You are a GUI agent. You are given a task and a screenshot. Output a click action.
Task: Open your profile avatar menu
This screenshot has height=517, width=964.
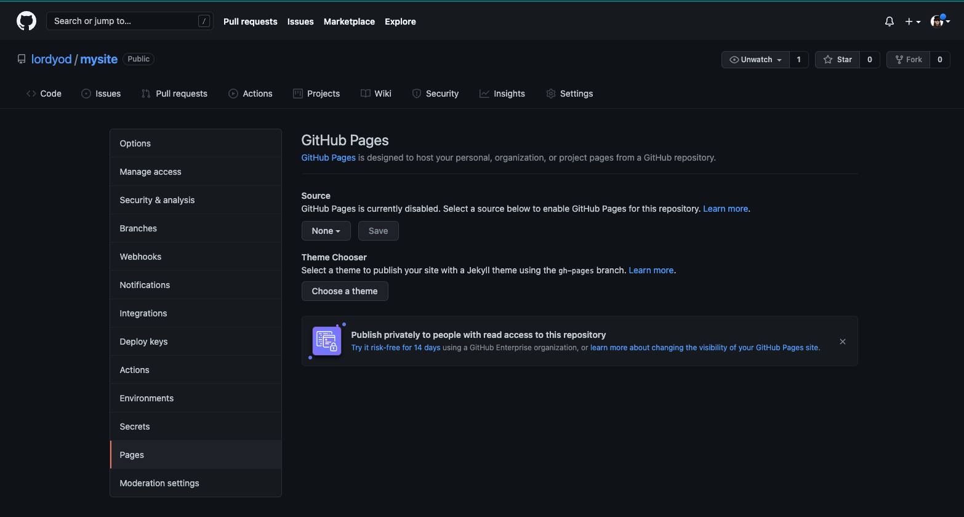(938, 21)
